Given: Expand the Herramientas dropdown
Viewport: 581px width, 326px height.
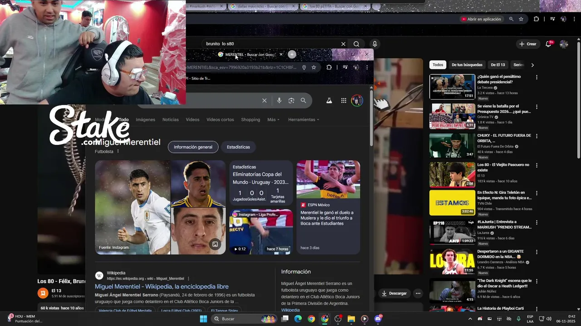Looking at the screenshot, I should 304,120.
